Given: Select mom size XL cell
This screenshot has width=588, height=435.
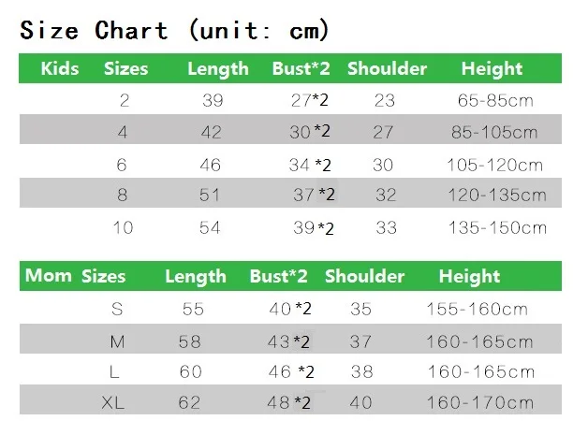Looking at the screenshot, I should click(x=112, y=403).
